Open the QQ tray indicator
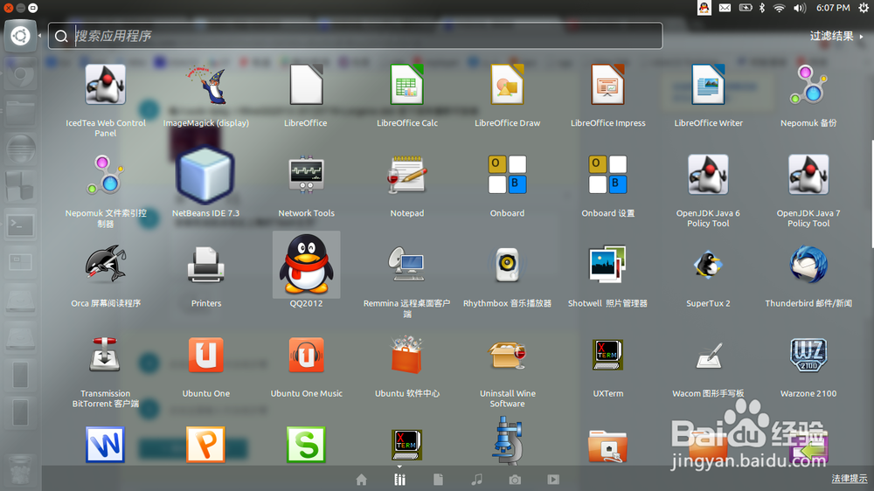 [x=704, y=8]
